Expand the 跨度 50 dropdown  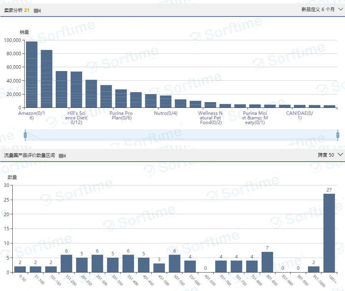tap(330, 155)
